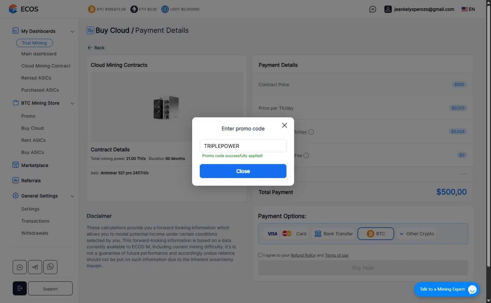Click the Antminer product image thumbnail

[x=166, y=107]
